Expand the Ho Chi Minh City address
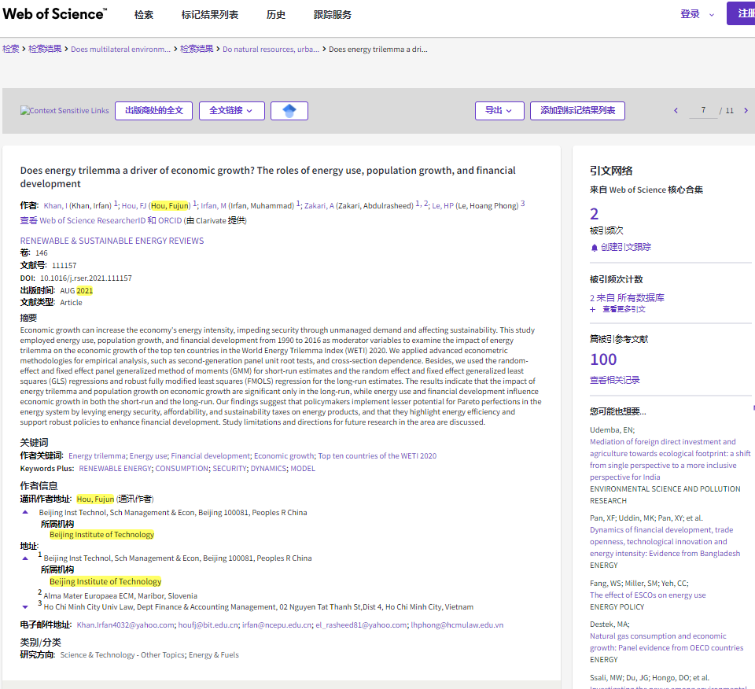The height and width of the screenshot is (689, 755). pyautogui.click(x=25, y=606)
